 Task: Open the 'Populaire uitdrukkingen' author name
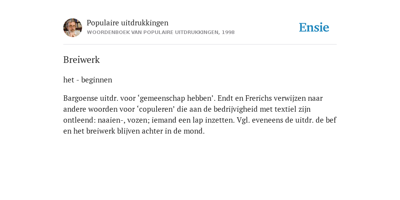128,23
